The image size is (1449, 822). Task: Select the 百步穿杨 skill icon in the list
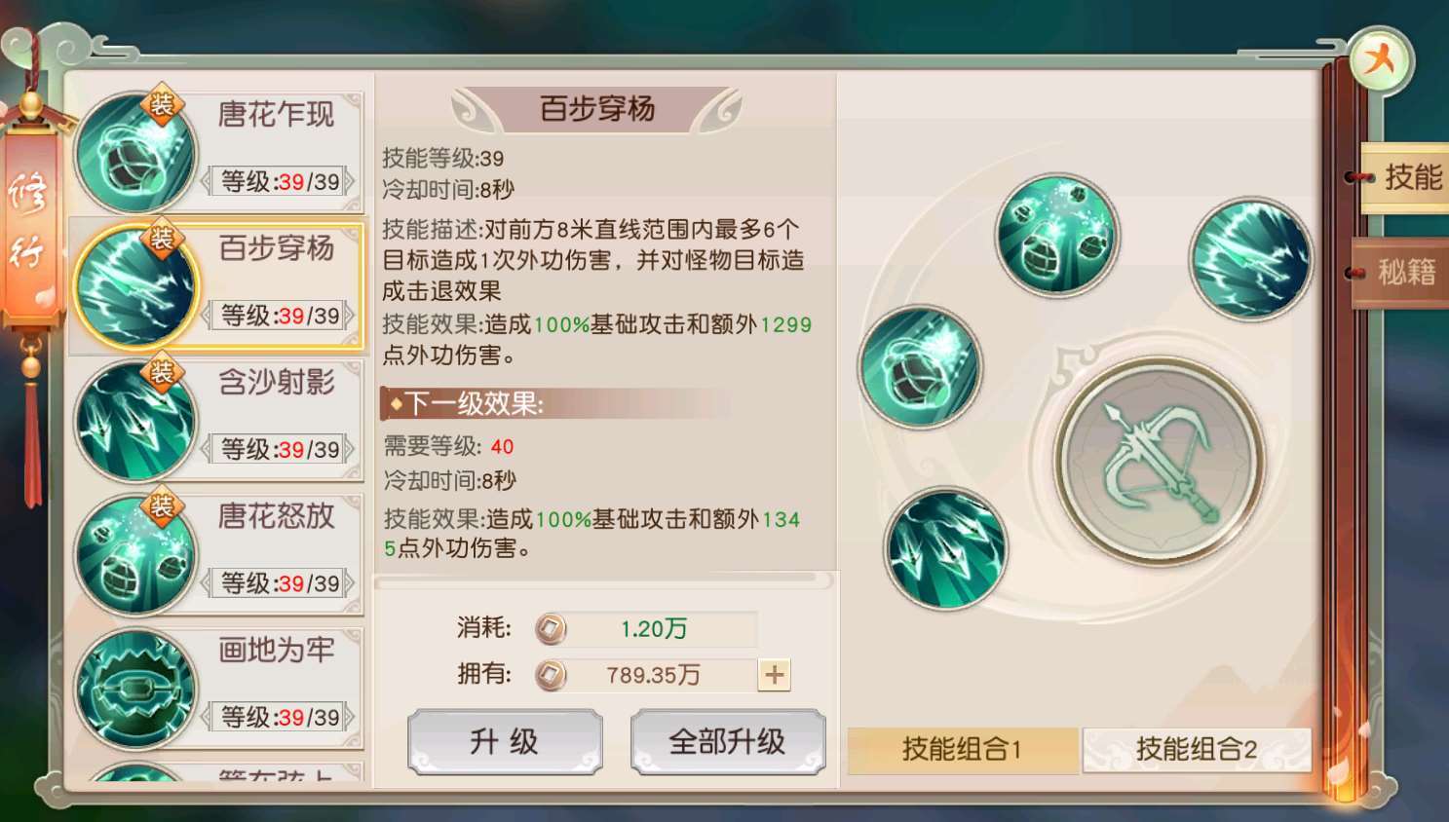click(x=136, y=286)
